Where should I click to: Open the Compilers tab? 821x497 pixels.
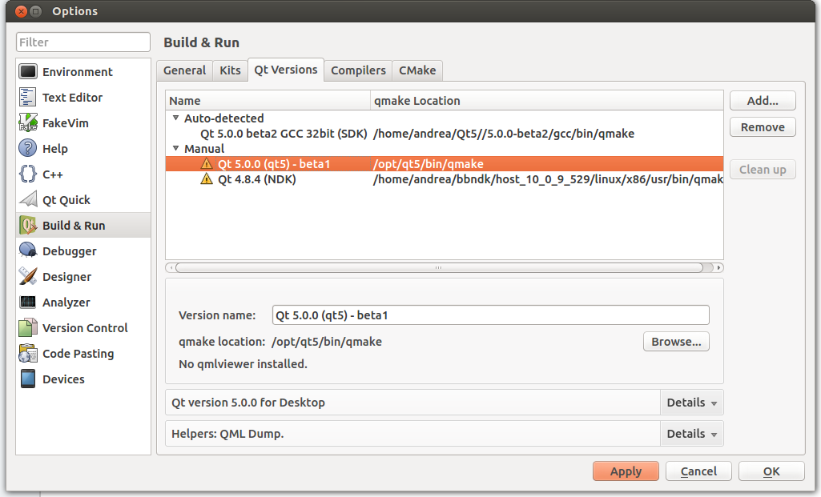[x=358, y=70]
